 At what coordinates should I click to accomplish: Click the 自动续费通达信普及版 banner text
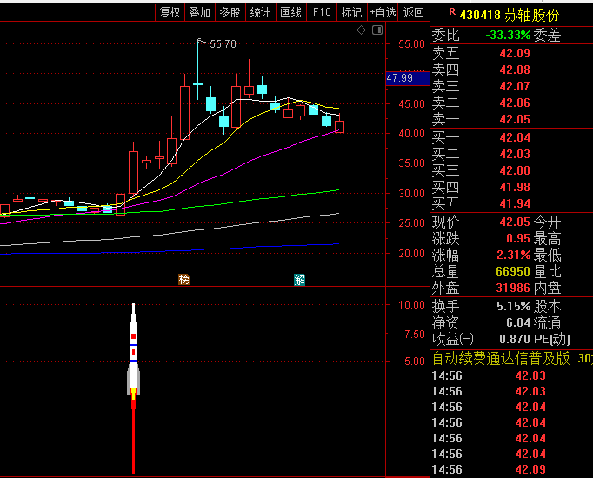502,358
